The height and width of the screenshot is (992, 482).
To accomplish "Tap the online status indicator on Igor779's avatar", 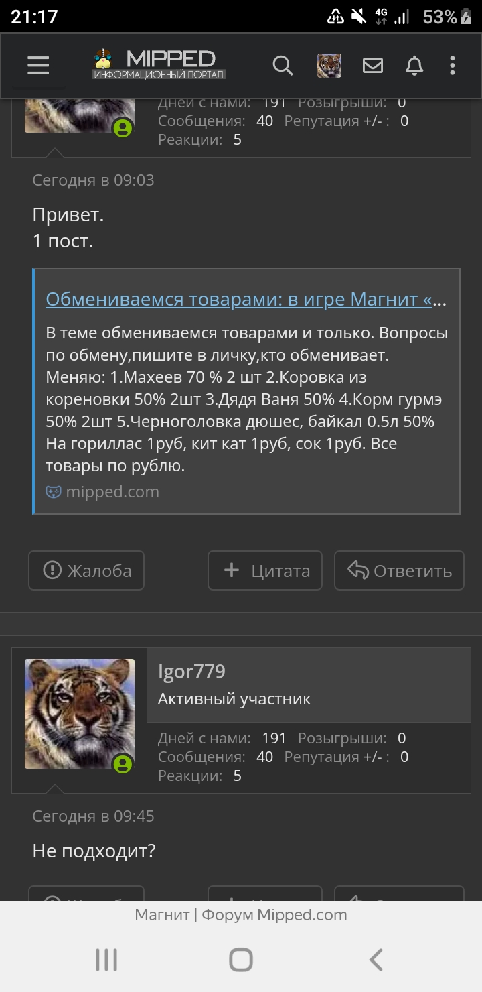I will (123, 763).
